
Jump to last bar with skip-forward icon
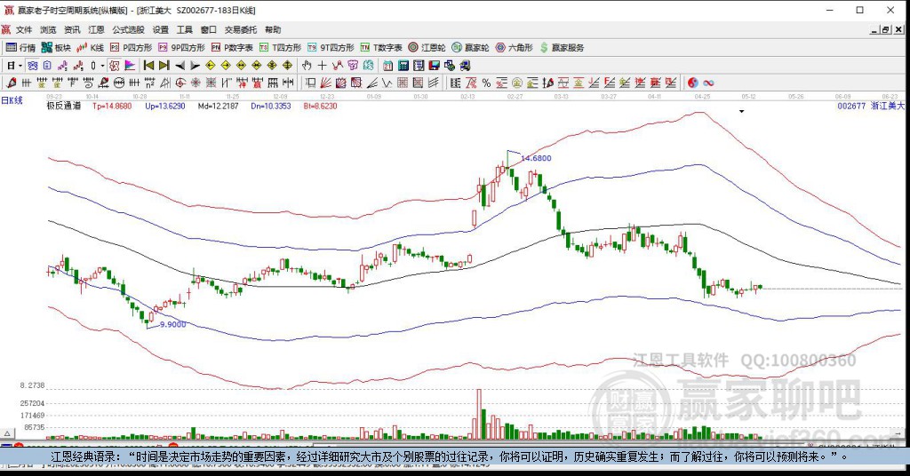[164, 66]
